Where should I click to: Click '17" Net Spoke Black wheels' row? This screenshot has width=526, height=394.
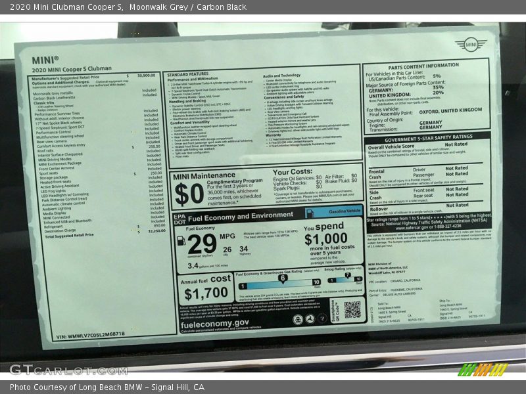[59, 123]
